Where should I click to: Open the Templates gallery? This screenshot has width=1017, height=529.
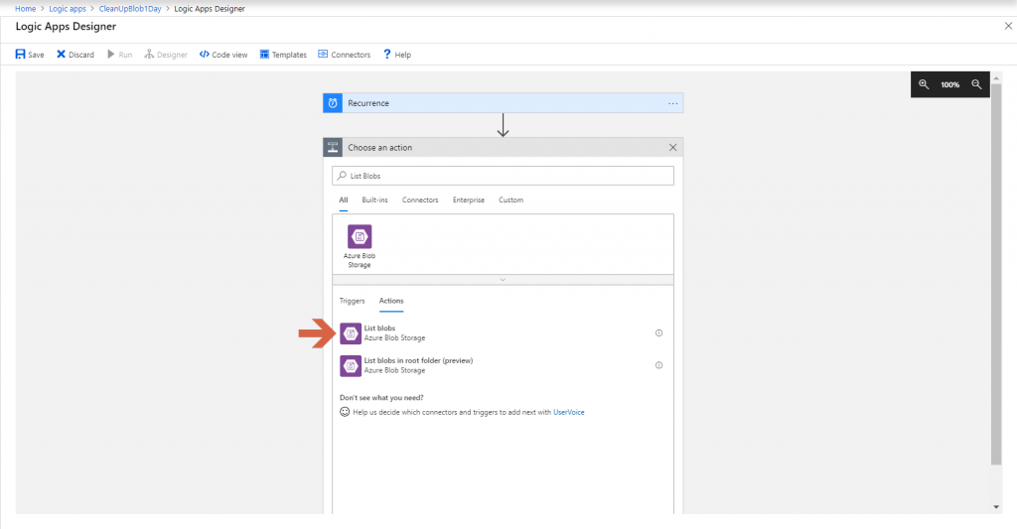pyautogui.click(x=265, y=55)
